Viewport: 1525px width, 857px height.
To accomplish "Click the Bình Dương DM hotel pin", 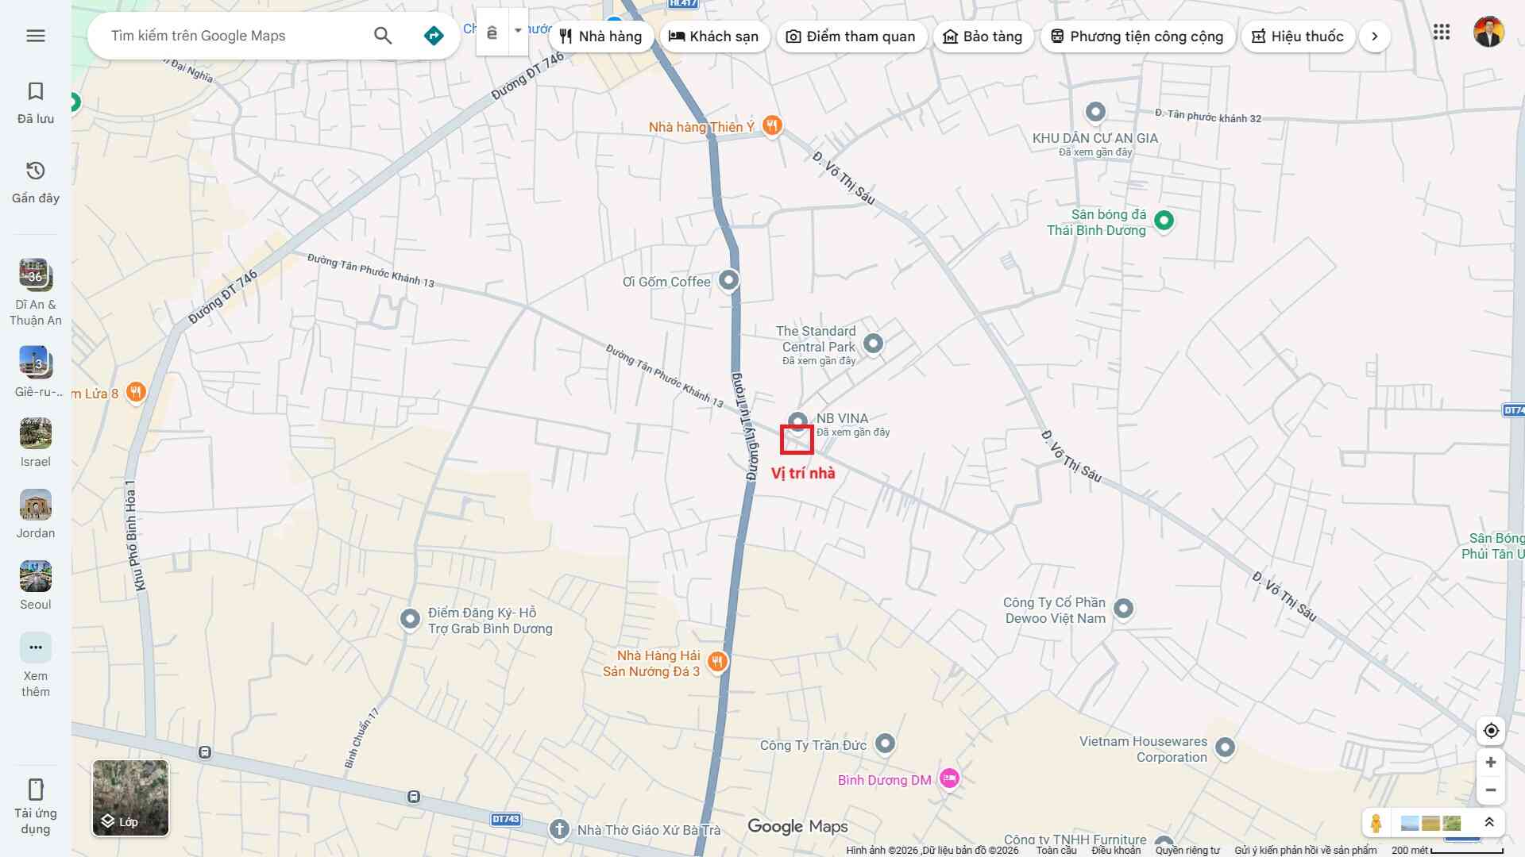I will (x=949, y=778).
